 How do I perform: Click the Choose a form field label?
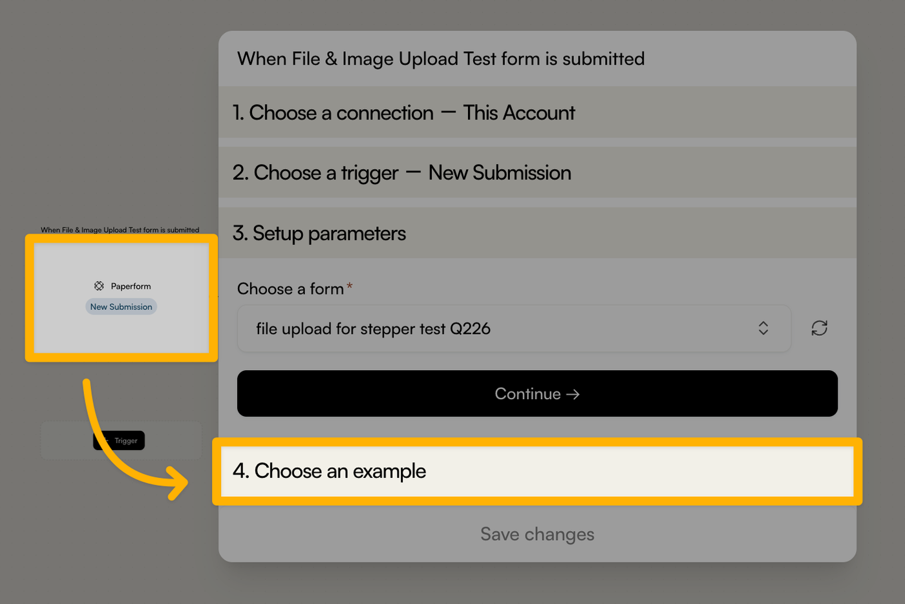(x=290, y=289)
